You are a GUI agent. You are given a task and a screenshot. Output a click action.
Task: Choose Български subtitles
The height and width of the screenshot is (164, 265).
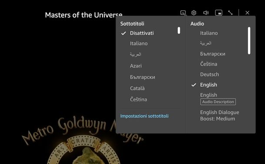(x=142, y=77)
